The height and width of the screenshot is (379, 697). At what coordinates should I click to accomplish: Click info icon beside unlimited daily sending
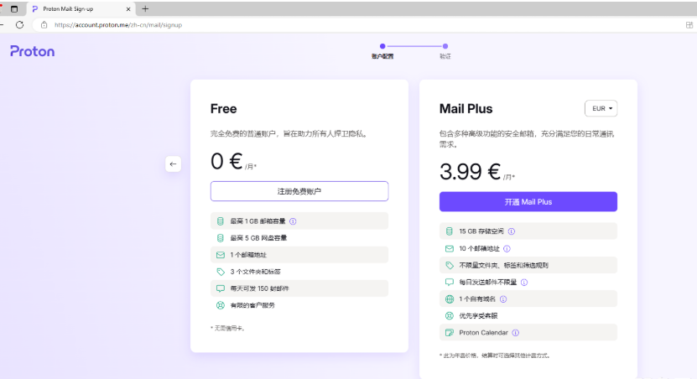(524, 283)
